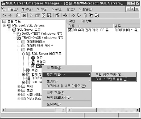Click the Export list toolbar icon
Viewport: 141px width, 119px height.
coord(49,15)
